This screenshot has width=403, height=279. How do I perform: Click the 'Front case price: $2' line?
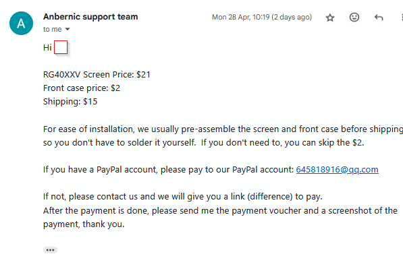point(82,88)
